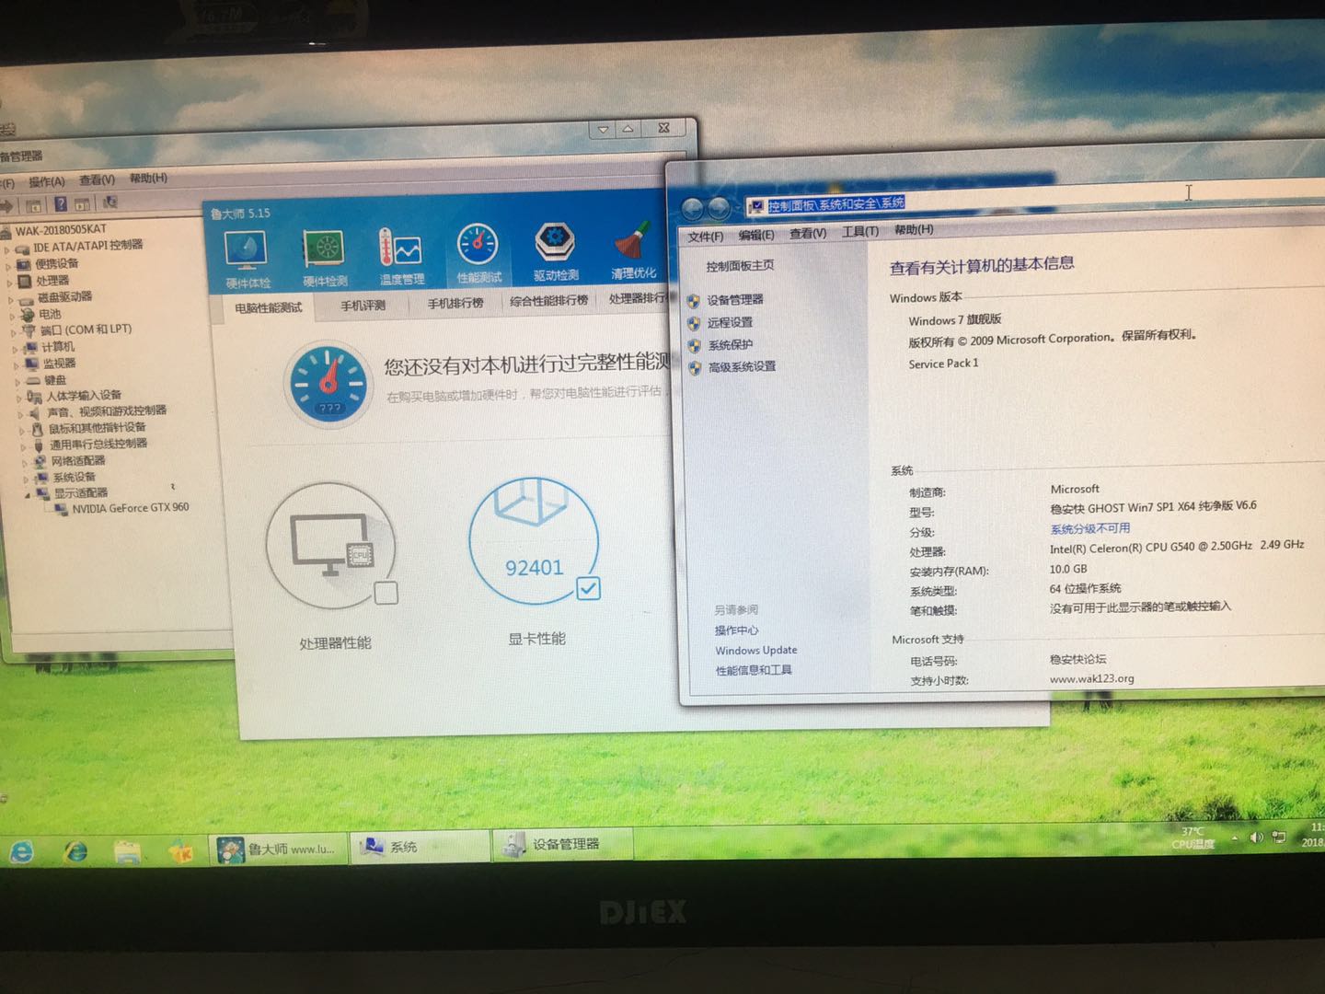1325x994 pixels.
Task: Open 驱动检测 in 鲁大师 toolbar
Action: [556, 251]
